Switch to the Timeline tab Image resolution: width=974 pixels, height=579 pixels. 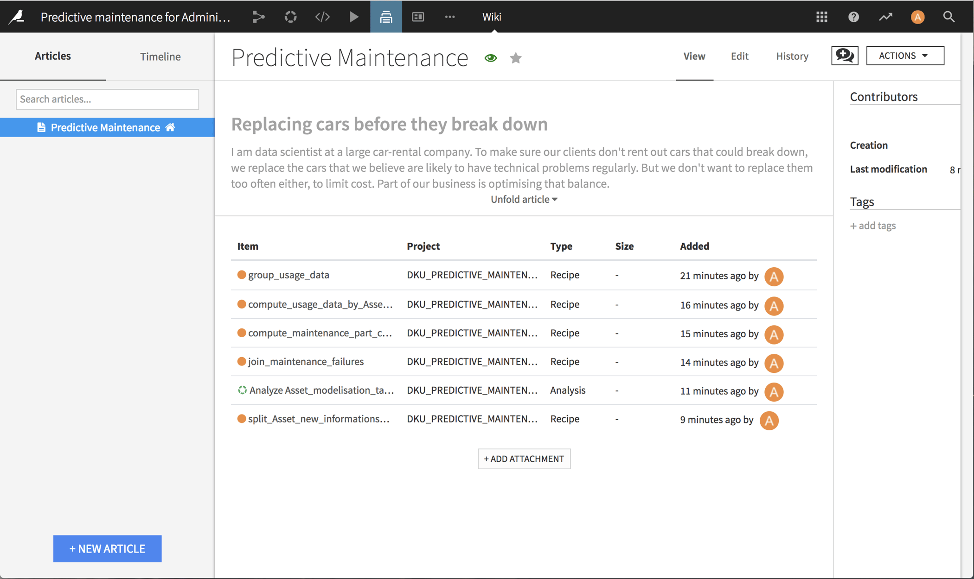[x=160, y=57]
